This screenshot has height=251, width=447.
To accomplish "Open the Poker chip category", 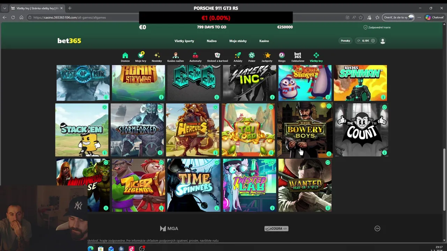I will tap(252, 57).
